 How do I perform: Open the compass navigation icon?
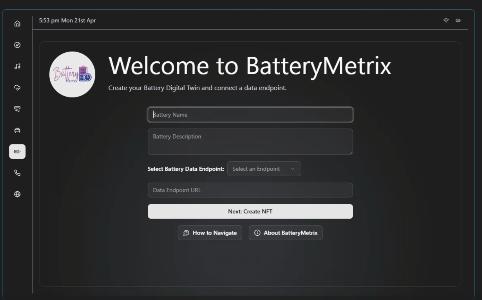click(17, 45)
